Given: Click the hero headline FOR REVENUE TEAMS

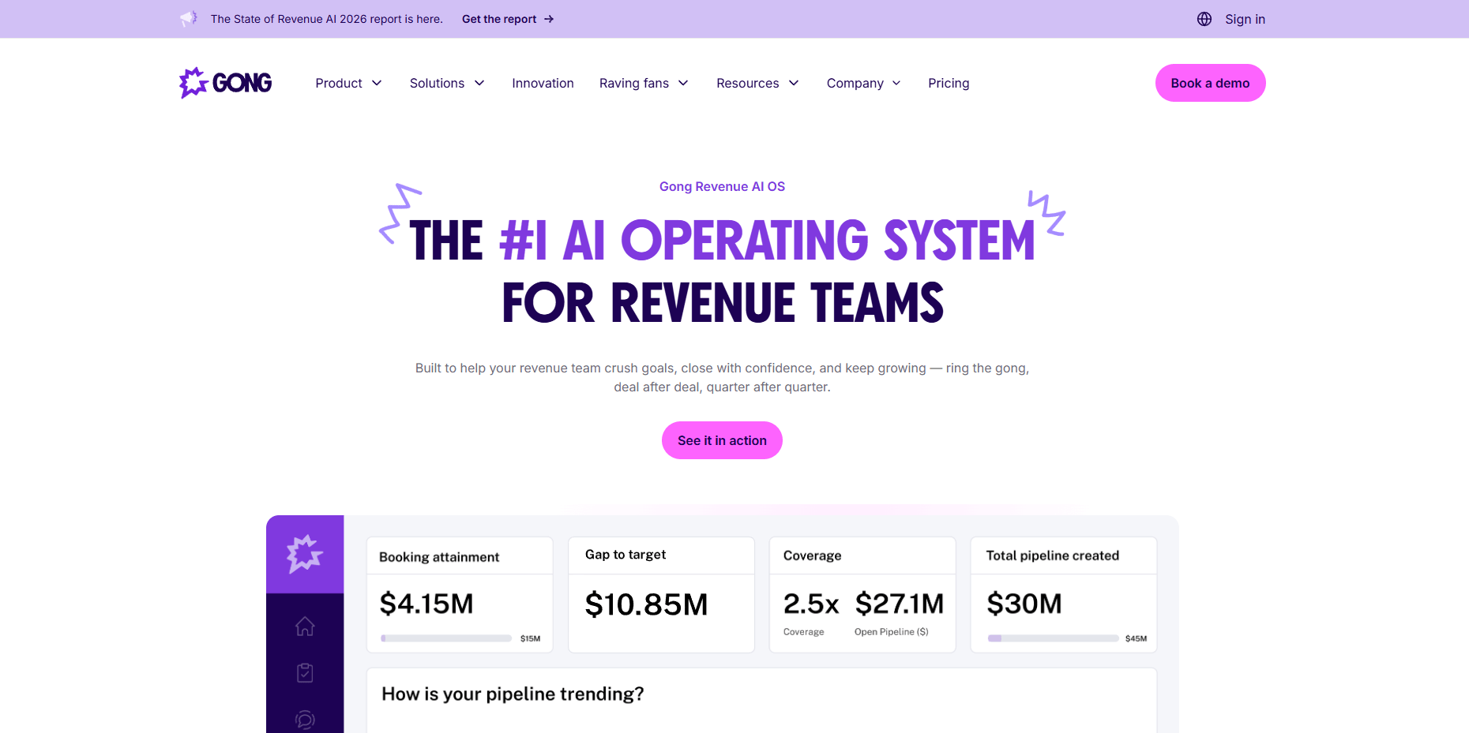Looking at the screenshot, I should pos(723,303).
